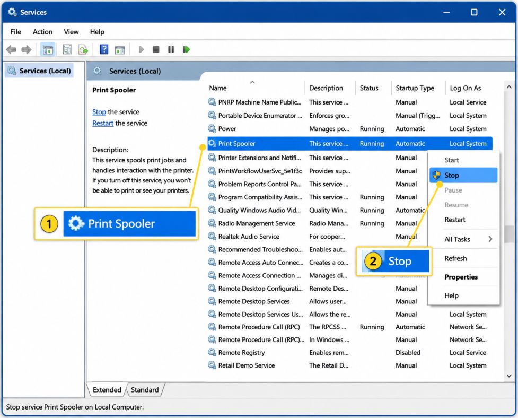Select PNRP Machine Name Publication service
Image resolution: width=518 pixels, height=418 pixels.
(350, 102)
